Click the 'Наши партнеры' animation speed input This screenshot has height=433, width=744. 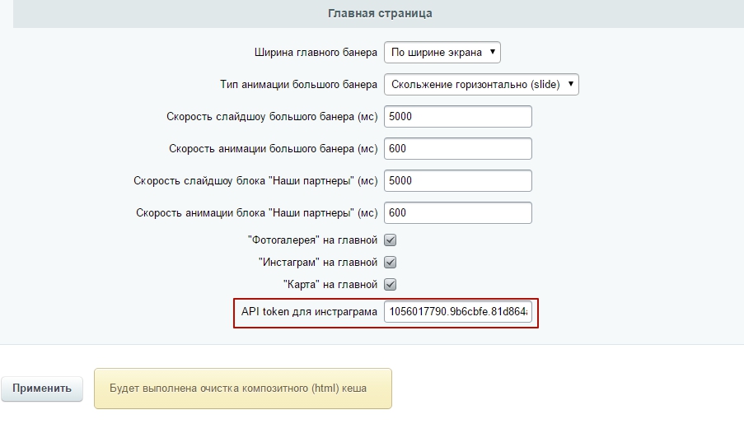tap(457, 213)
